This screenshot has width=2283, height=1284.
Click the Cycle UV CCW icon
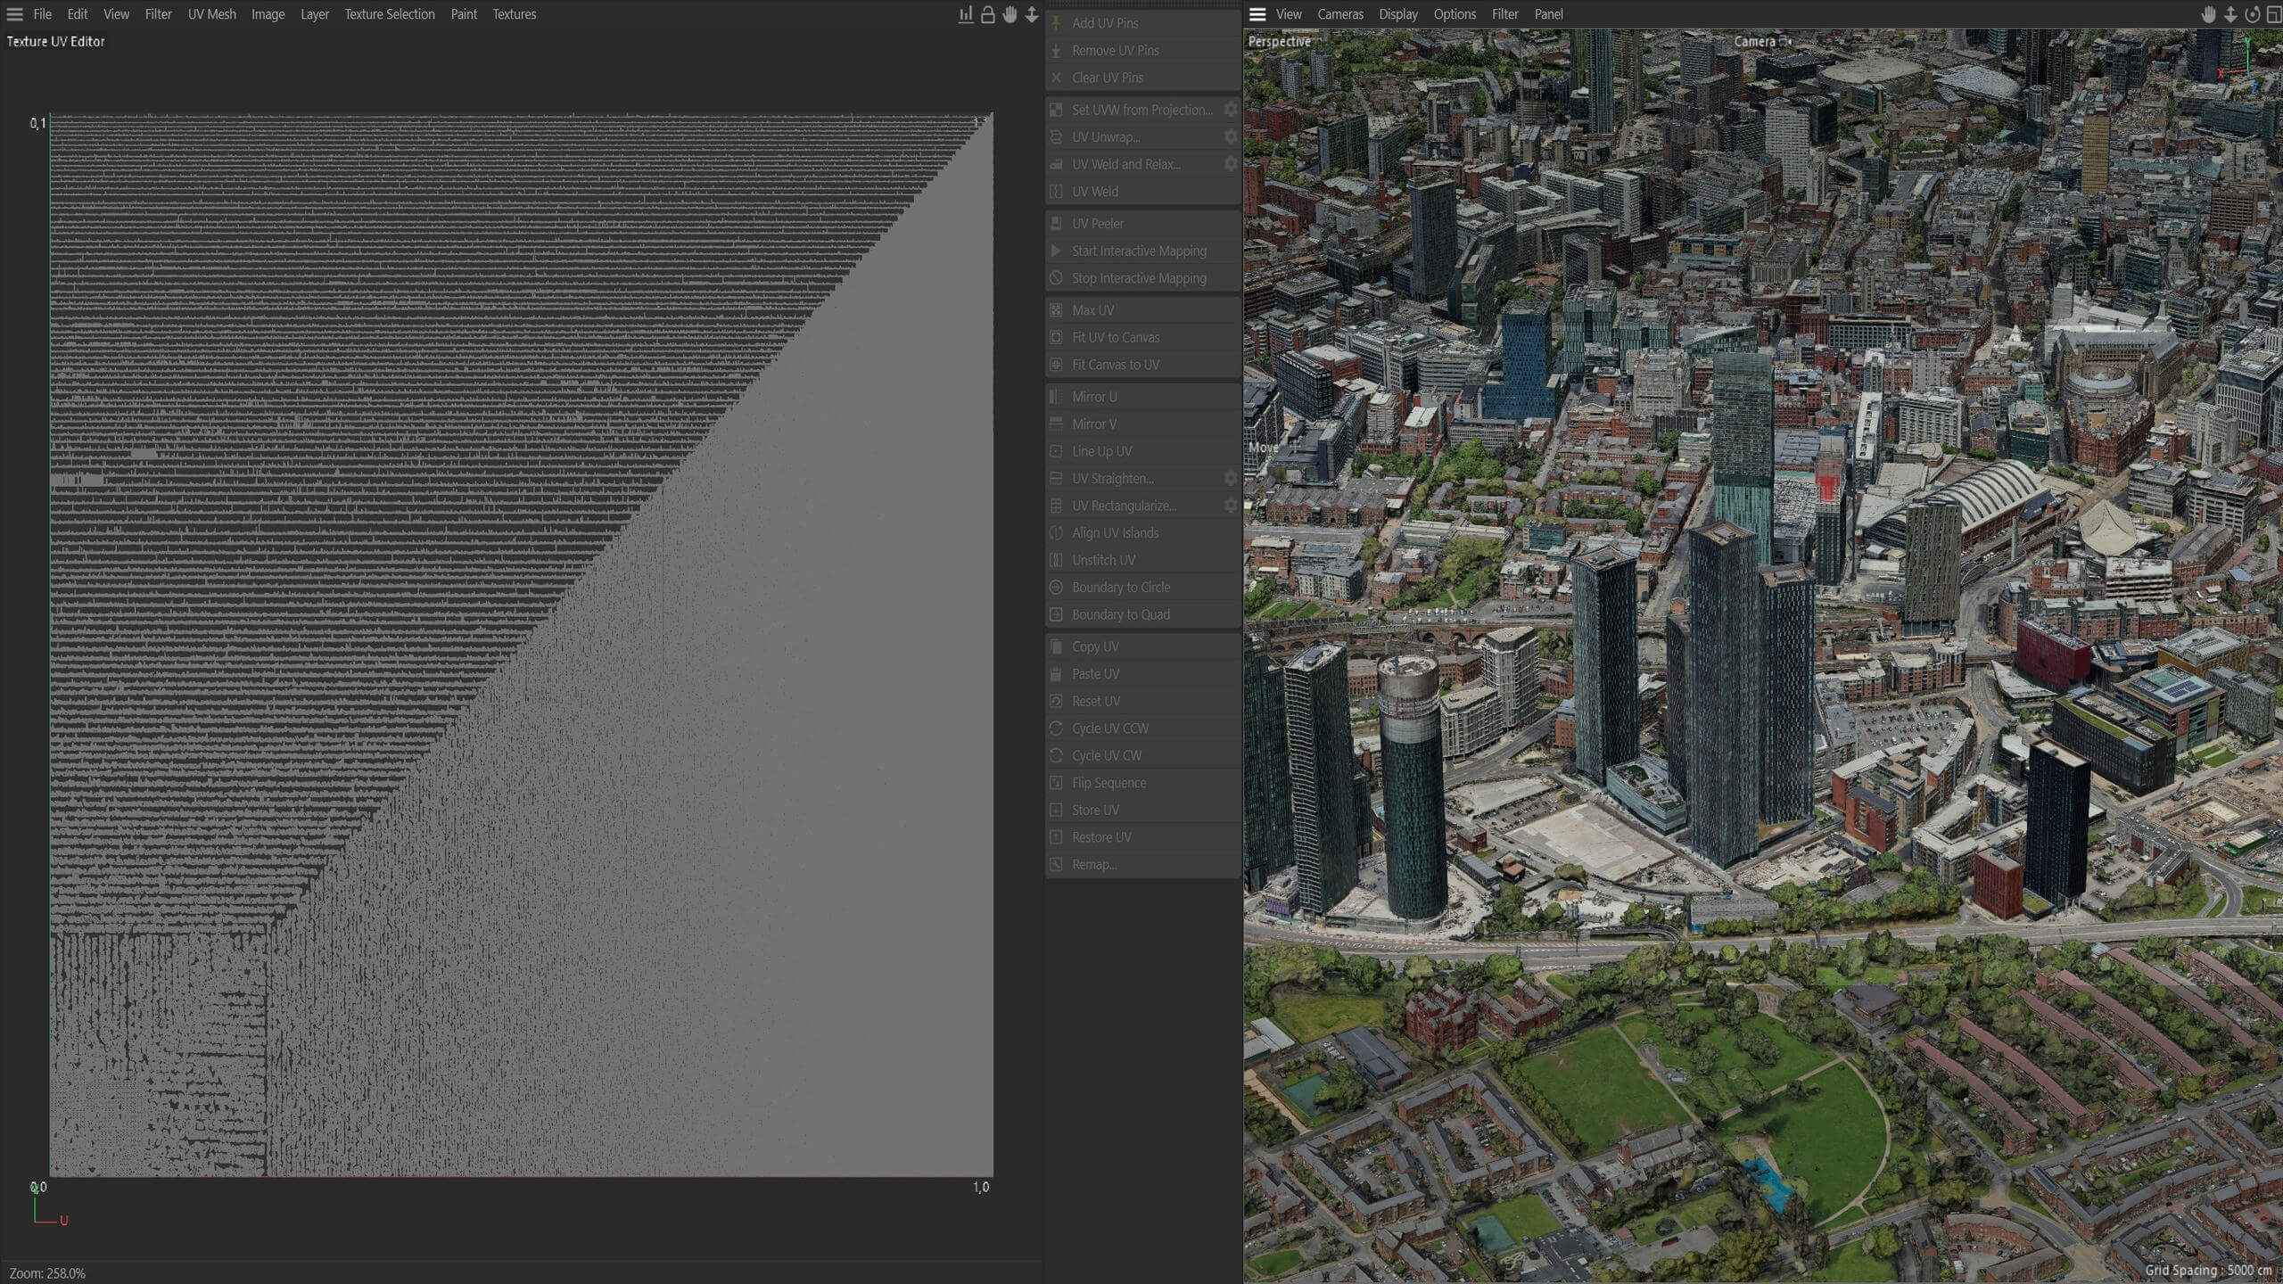pyautogui.click(x=1056, y=728)
